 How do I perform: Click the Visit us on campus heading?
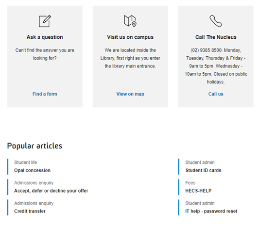(x=130, y=37)
